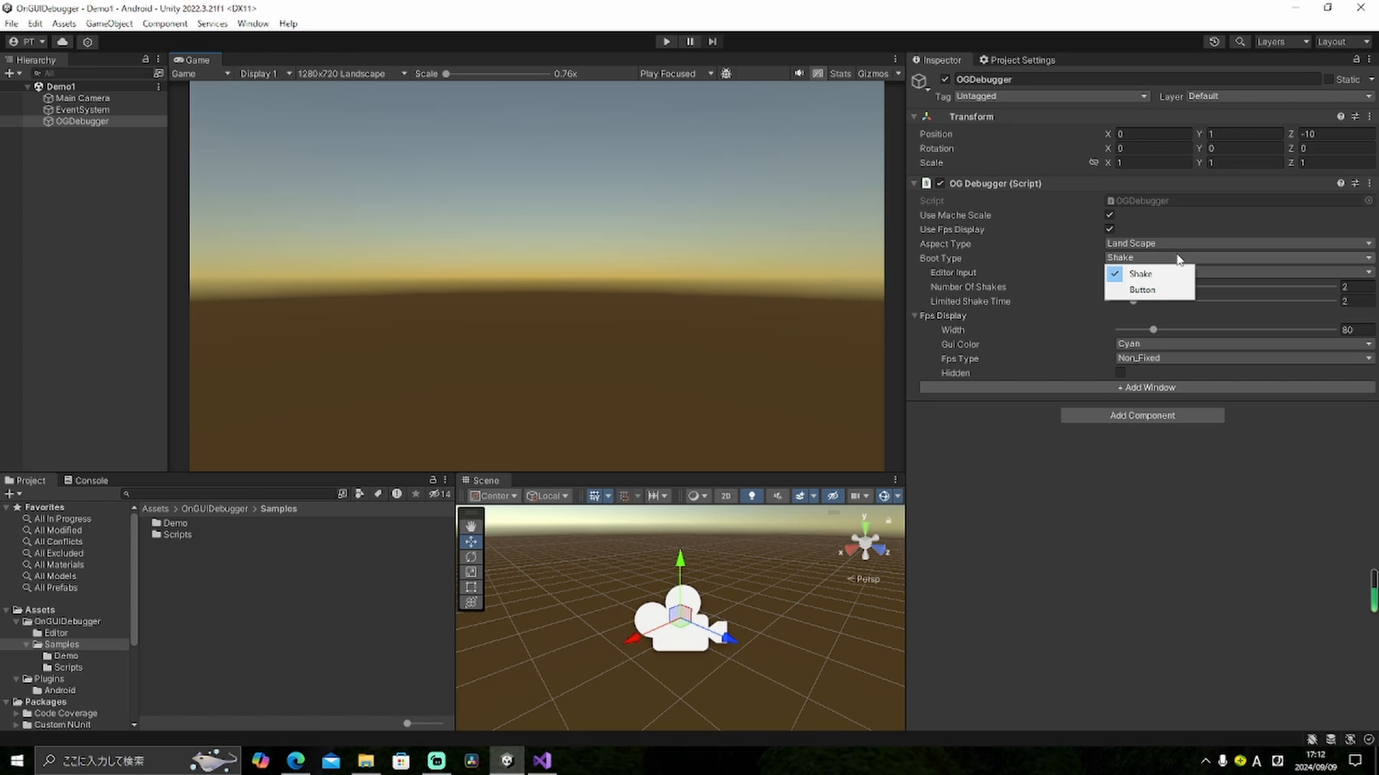The width and height of the screenshot is (1379, 775).
Task: Collapse the Fps Display foldout
Action: point(915,315)
